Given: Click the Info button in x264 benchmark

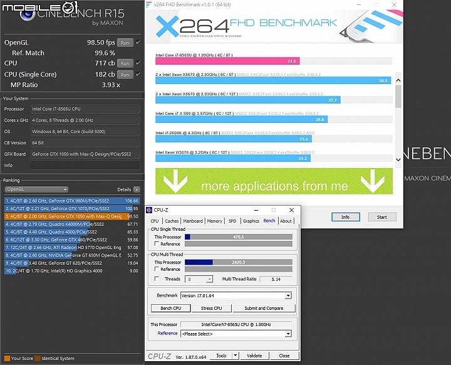Looking at the screenshot, I should [x=345, y=217].
